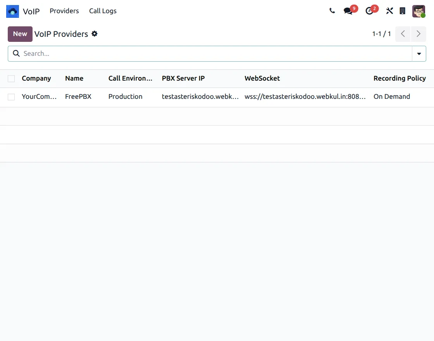Open the user avatar menu
The height and width of the screenshot is (341, 434).
point(418,11)
